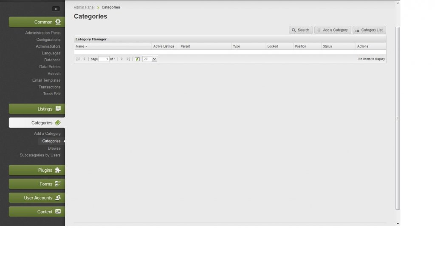This screenshot has width=435, height=276.
Task: Click the User Accounts person icon
Action: [58, 197]
